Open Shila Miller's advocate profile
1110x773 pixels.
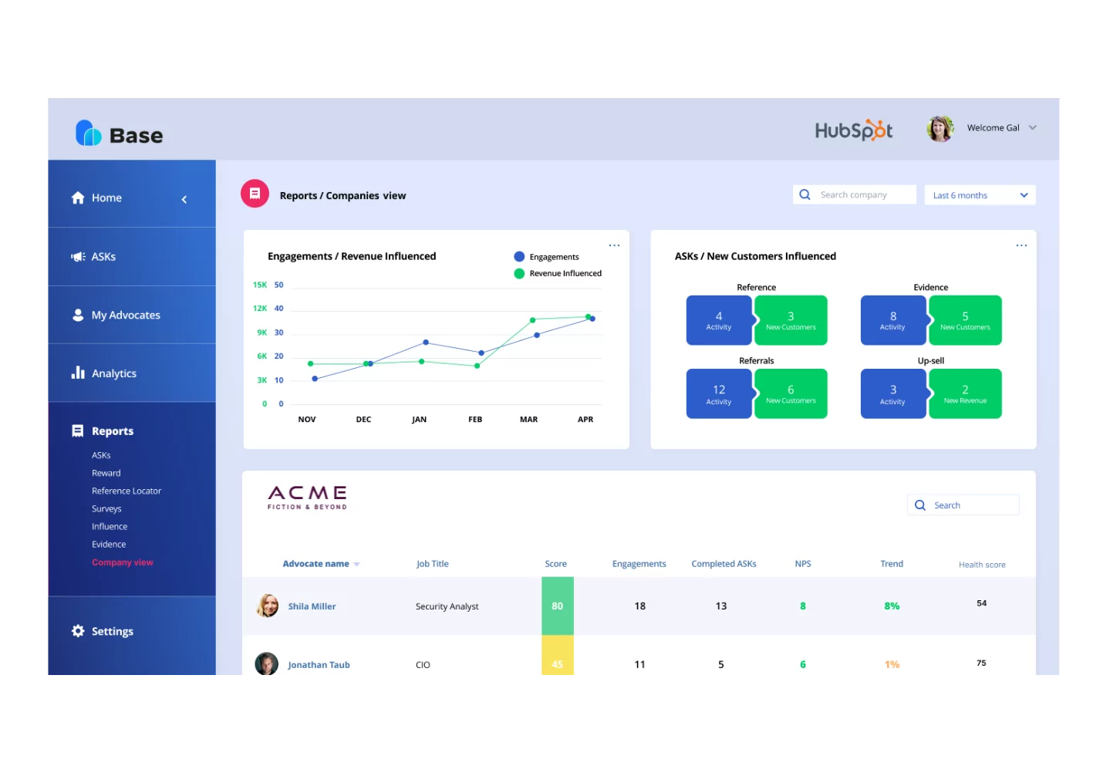(x=312, y=606)
